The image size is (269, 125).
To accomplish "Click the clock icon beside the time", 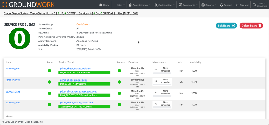I will [x=254, y=5].
